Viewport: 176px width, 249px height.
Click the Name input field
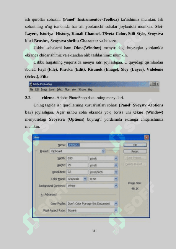(x=93, y=145)
